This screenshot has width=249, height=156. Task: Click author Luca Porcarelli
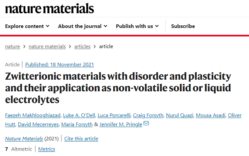coord(114,115)
